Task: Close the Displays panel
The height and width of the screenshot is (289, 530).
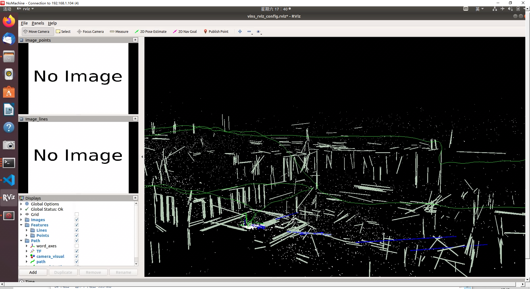Action: [135, 198]
